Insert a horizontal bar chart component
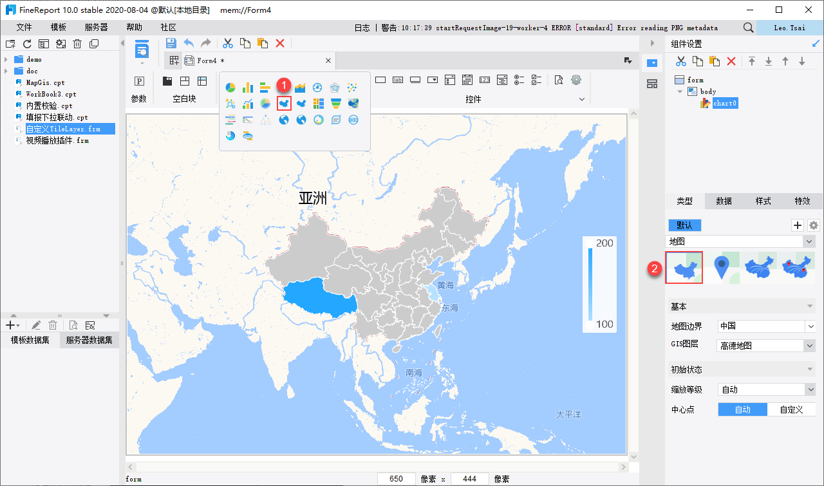Screen dimensions: 824x486 (x=265, y=88)
